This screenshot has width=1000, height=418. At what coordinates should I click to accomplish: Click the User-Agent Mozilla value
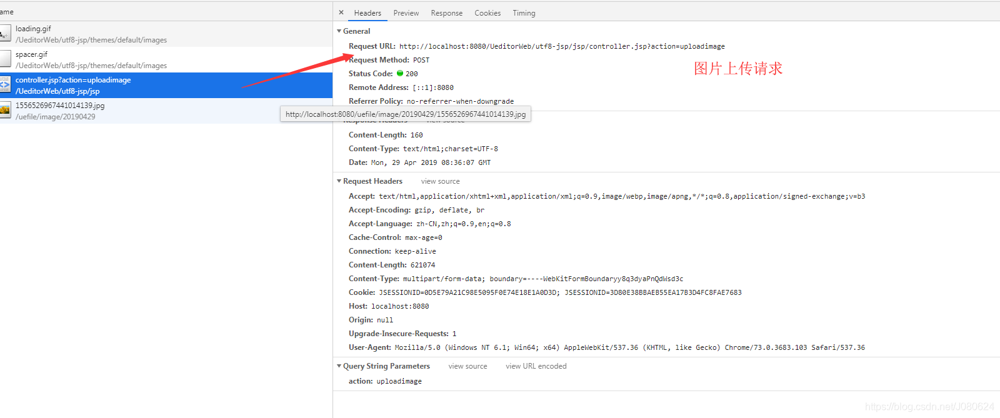click(x=630, y=347)
